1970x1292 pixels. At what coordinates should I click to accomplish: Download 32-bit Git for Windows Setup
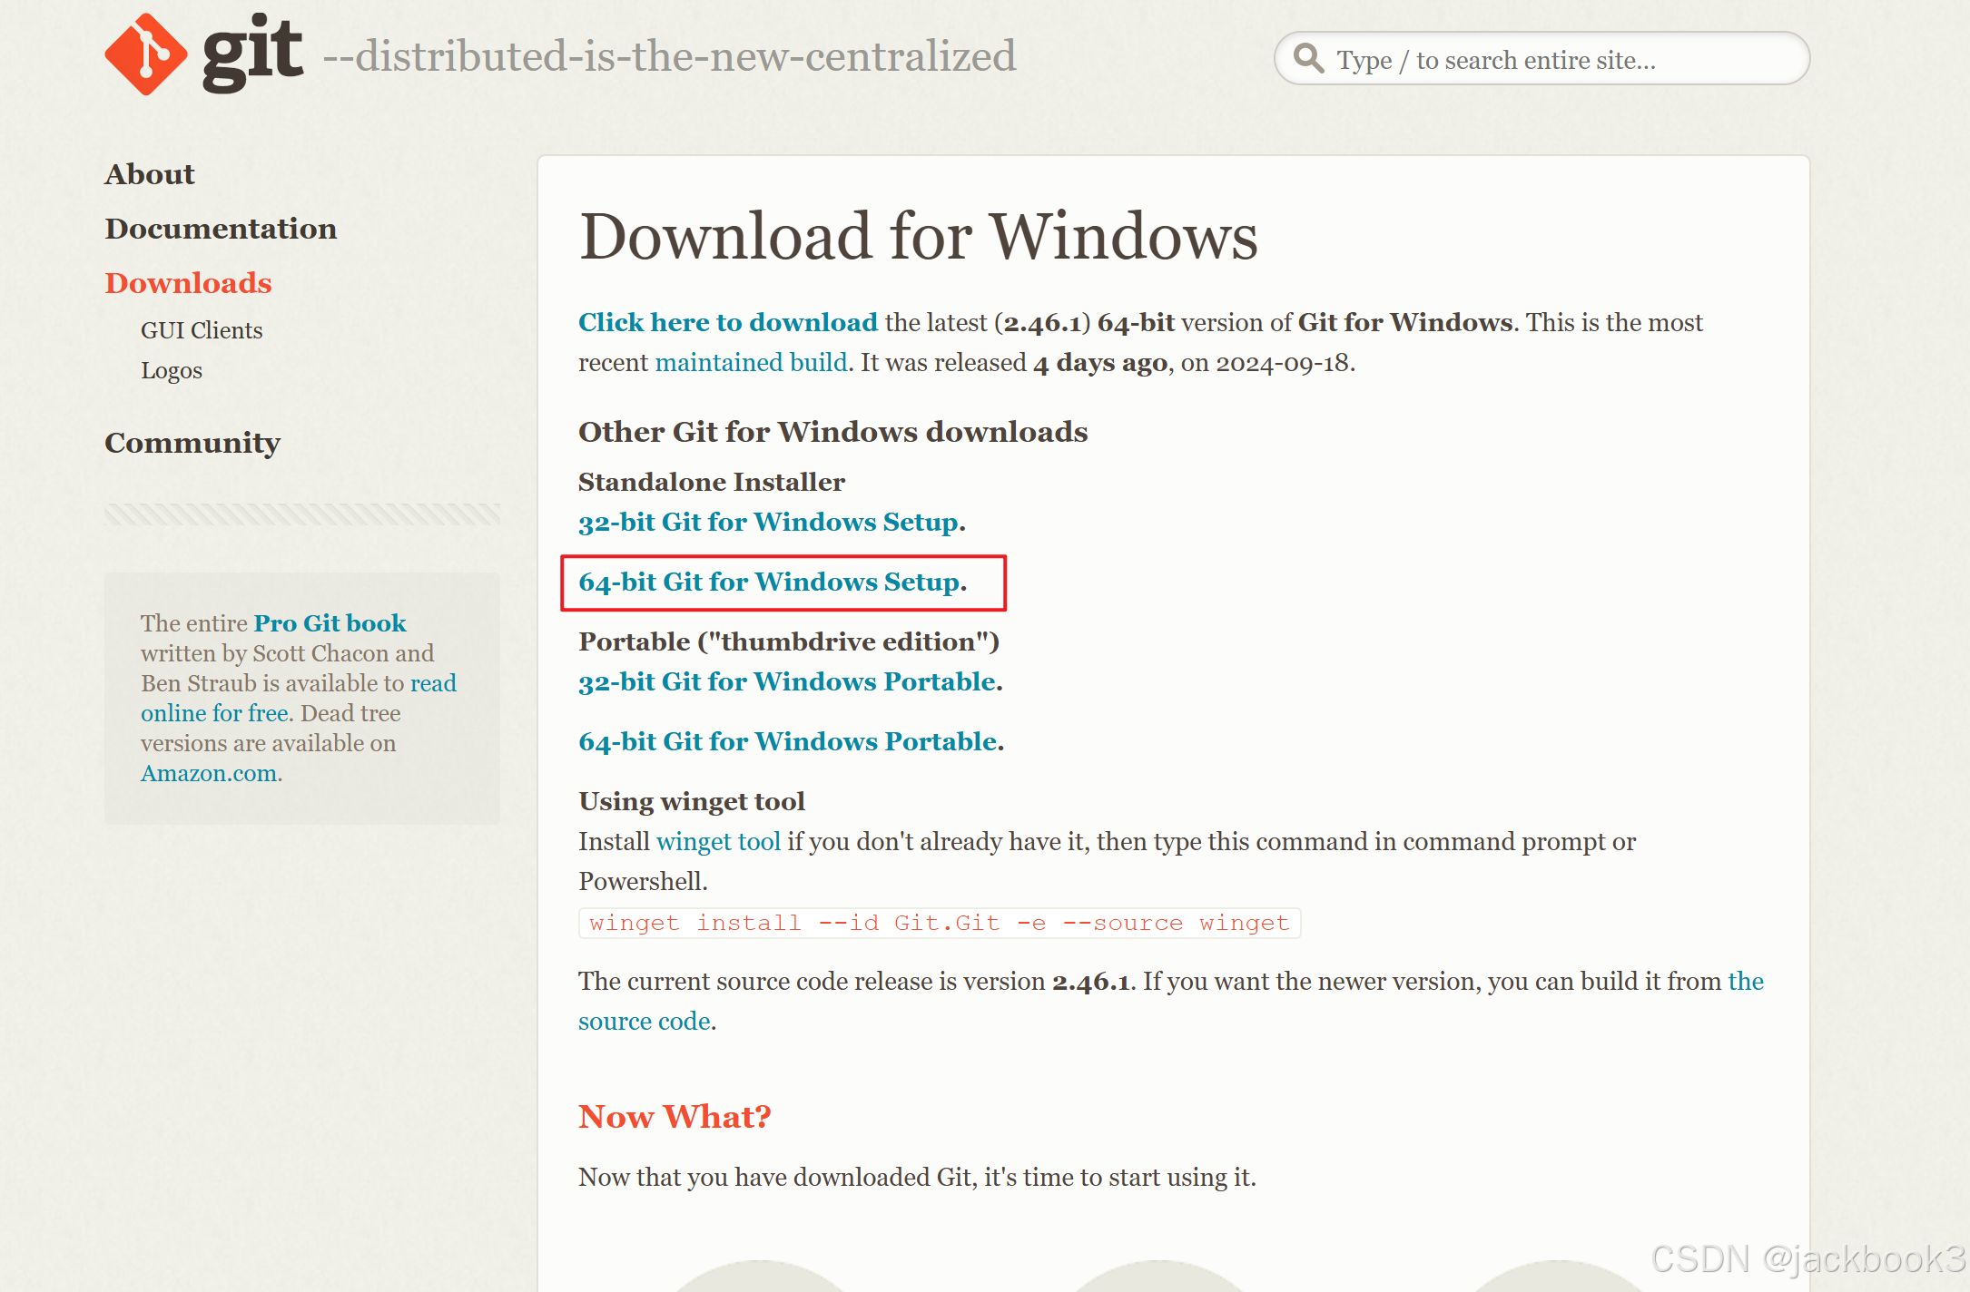point(768,522)
